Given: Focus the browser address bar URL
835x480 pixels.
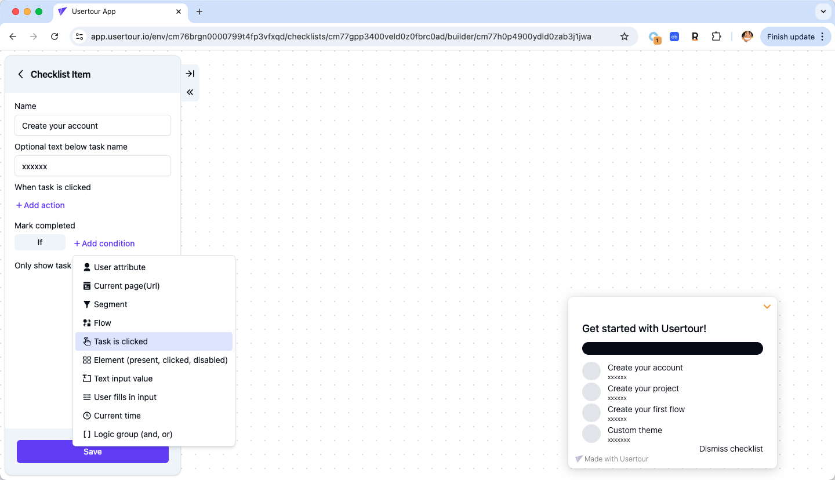Looking at the screenshot, I should (x=341, y=37).
